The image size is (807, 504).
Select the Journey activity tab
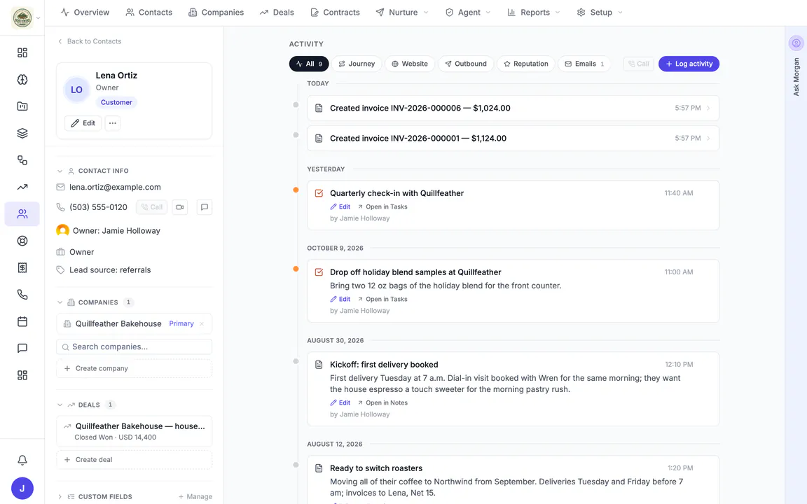(x=357, y=64)
